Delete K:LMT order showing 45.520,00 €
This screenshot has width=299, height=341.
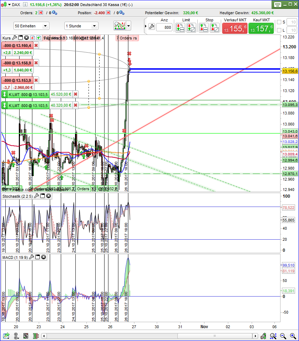pos(75,94)
